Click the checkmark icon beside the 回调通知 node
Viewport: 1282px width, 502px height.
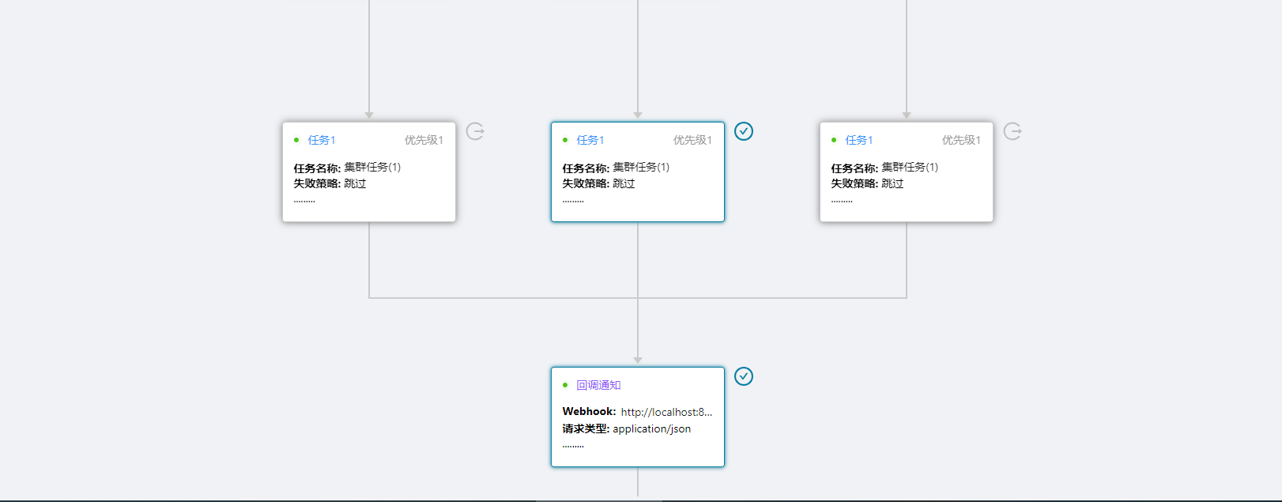click(744, 376)
